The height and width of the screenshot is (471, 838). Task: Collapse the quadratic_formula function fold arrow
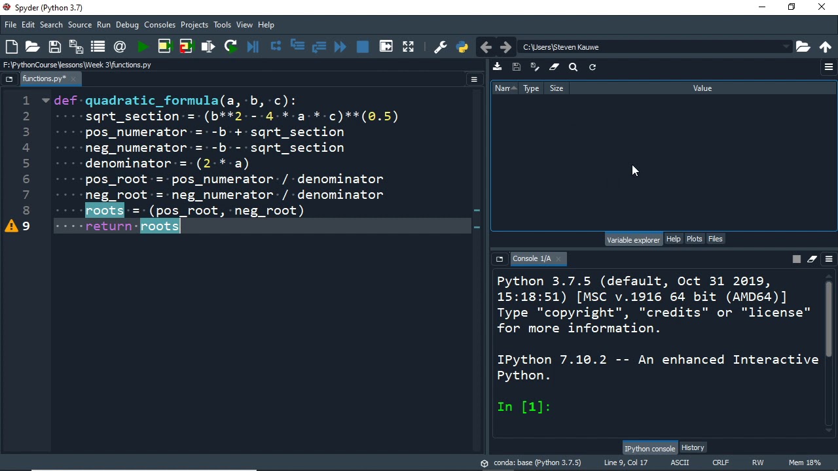[46, 101]
